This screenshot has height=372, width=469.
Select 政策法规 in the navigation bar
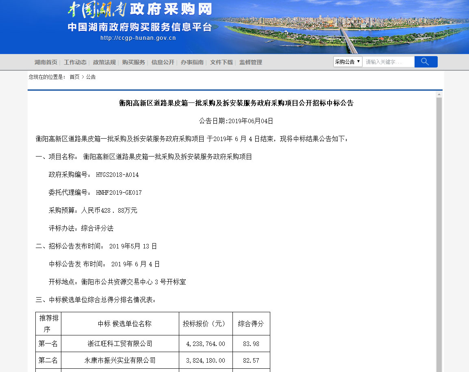click(x=104, y=62)
